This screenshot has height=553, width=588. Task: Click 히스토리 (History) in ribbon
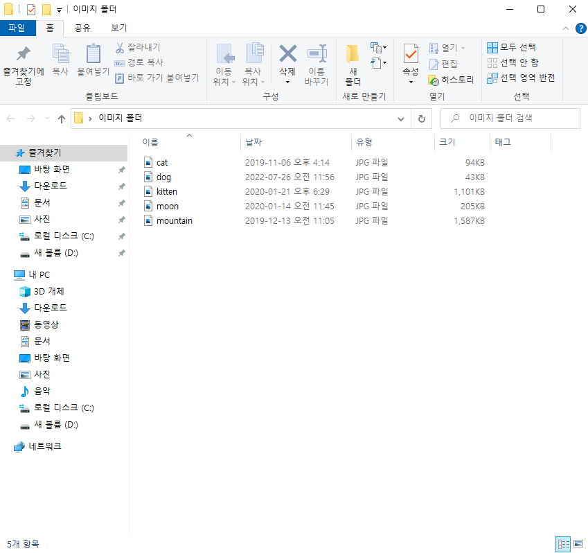[x=451, y=80]
